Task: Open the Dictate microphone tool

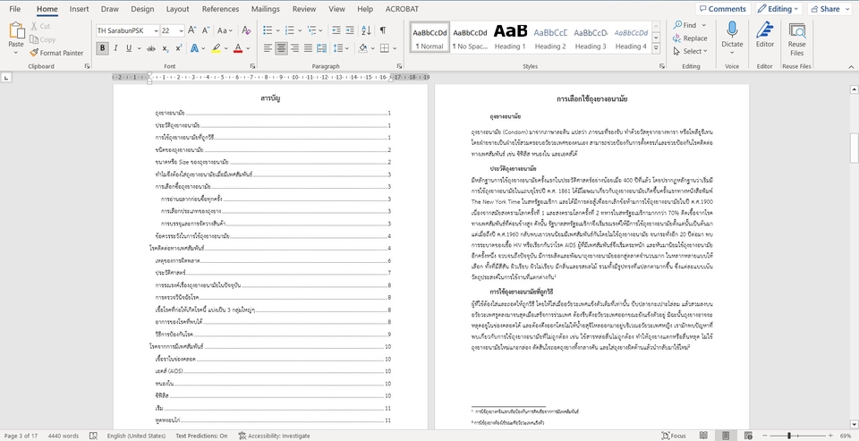Action: tap(732, 34)
